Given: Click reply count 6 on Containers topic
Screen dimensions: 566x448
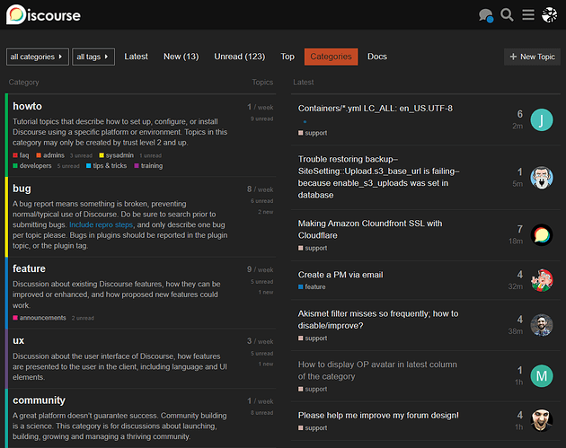Looking at the screenshot, I should tap(520, 114).
